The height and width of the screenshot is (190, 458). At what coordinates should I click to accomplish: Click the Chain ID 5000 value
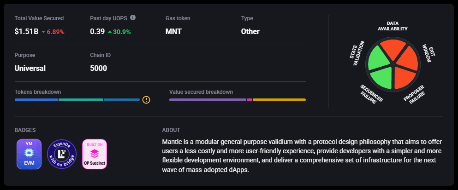(x=99, y=69)
